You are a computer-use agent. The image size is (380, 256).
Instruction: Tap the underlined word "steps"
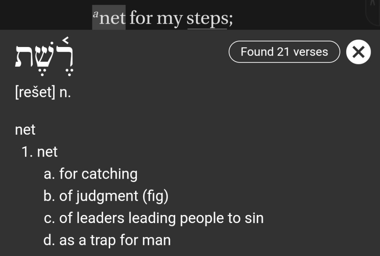(x=207, y=18)
